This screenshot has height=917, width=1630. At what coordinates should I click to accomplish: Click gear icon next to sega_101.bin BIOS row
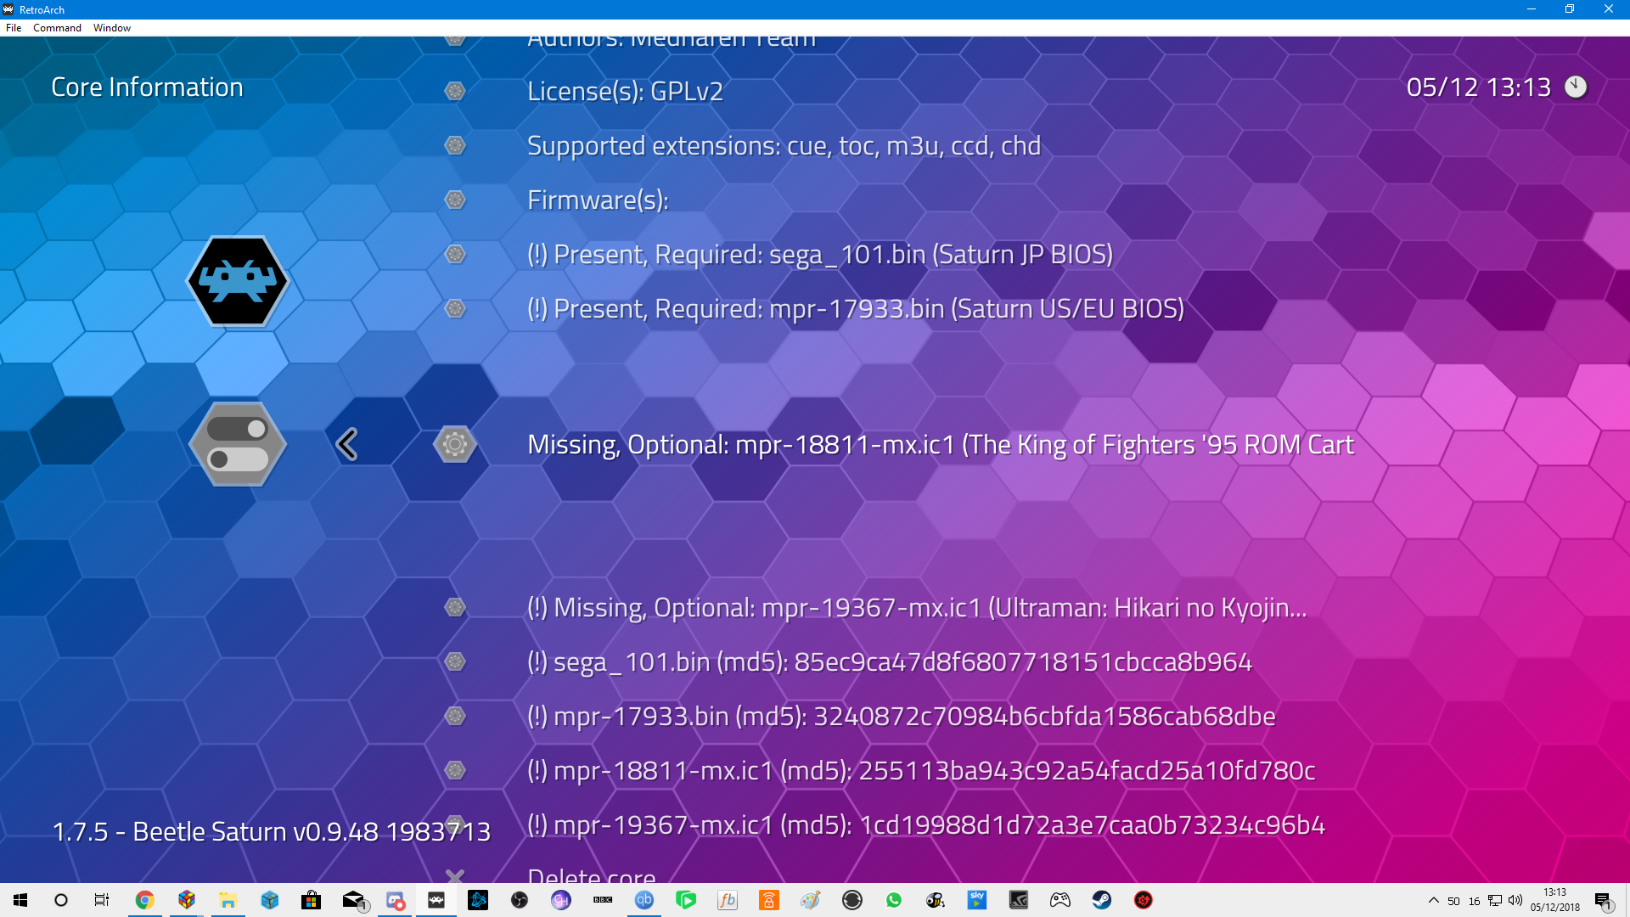coord(455,254)
